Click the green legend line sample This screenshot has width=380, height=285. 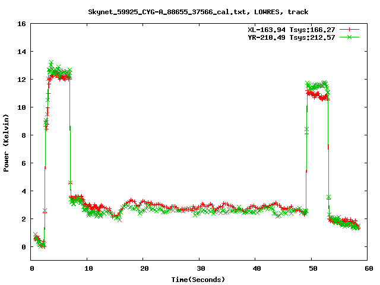point(349,37)
